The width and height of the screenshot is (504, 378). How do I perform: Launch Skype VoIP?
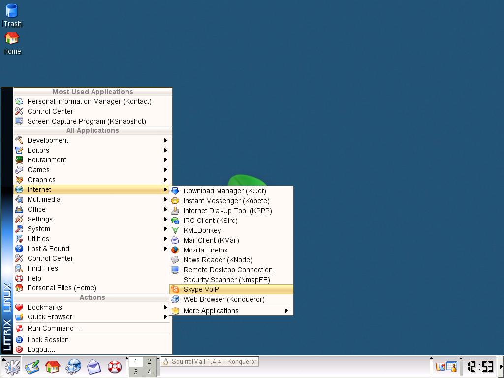[x=231, y=289]
